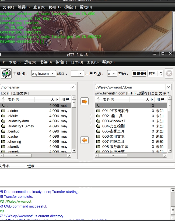Select the 007-代理工具 remote folder
The width and height of the screenshot is (175, 221).
(x=131, y=141)
